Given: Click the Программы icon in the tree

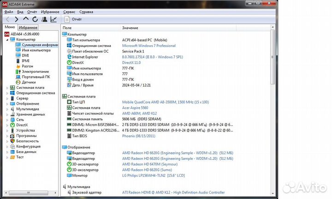Looking at the screenshot, I should (x=12, y=136).
